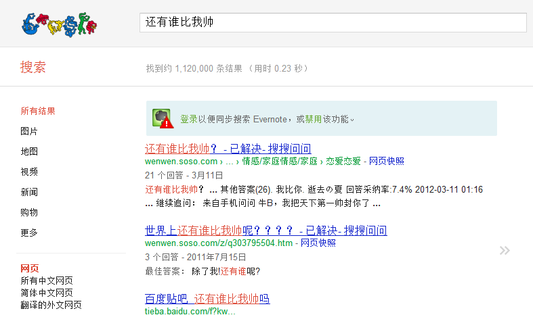Expand the dropdown arrow after 该功能
Screen dimensions: 533x315
point(352,120)
